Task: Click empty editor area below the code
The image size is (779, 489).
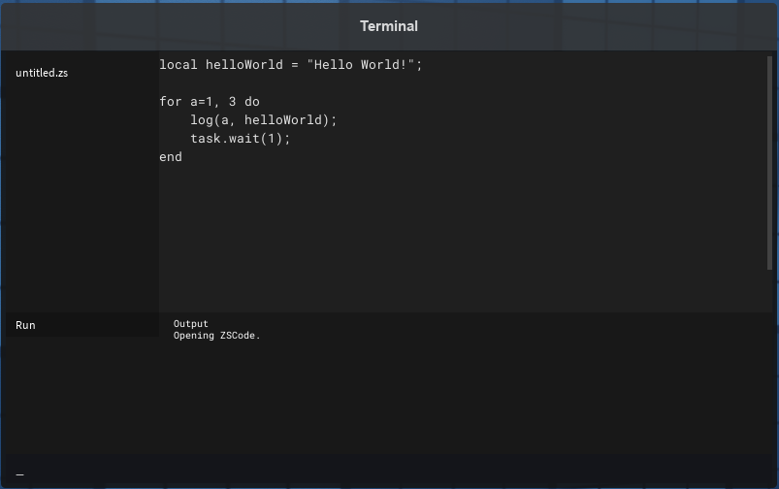Action: click(456, 243)
